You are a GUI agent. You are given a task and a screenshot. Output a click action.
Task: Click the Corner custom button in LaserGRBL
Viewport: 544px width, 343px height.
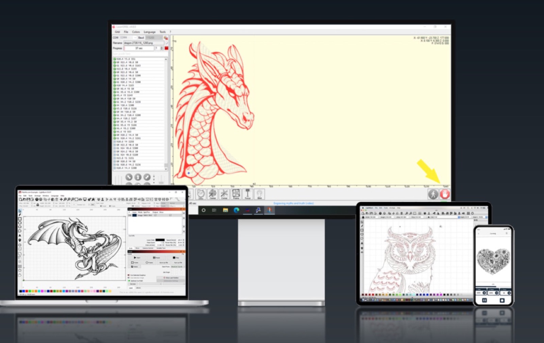point(224,194)
